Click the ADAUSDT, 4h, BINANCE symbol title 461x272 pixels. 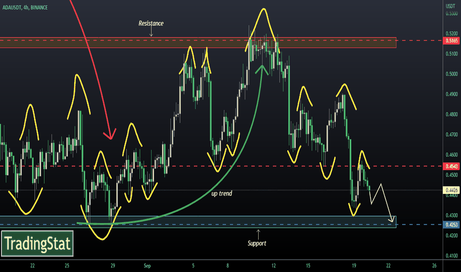(25, 7)
